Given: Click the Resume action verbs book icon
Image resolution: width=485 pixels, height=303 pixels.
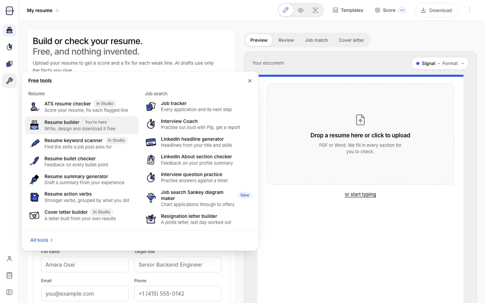Looking at the screenshot, I should click(35, 197).
